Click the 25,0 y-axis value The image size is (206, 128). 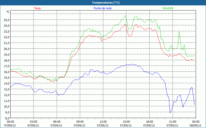point(7,20)
